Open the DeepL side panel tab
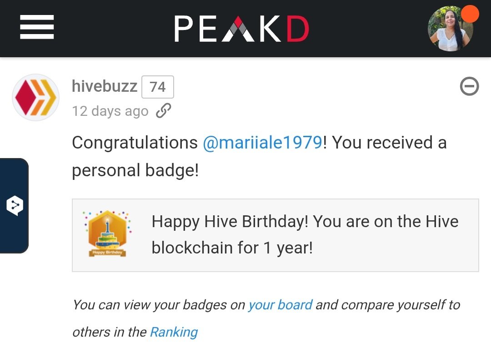The height and width of the screenshot is (353, 491). (x=14, y=206)
